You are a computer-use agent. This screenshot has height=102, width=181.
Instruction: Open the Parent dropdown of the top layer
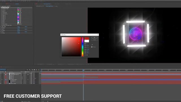coord(36,73)
